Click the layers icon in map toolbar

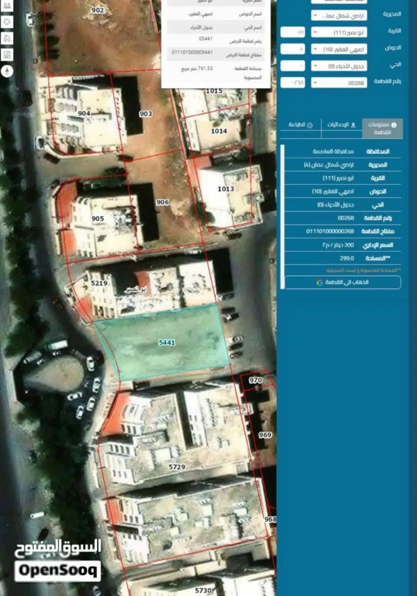(x=7, y=6)
